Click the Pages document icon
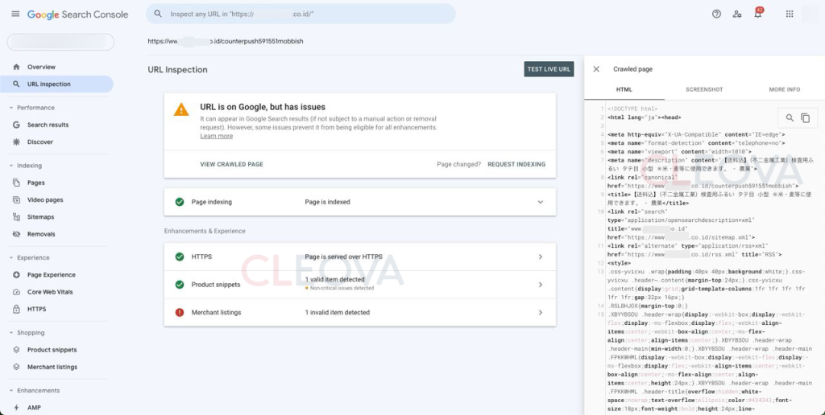The width and height of the screenshot is (825, 415). tap(16, 183)
